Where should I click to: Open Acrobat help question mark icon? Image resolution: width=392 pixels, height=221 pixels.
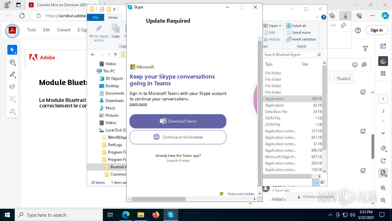pyautogui.click(x=358, y=30)
